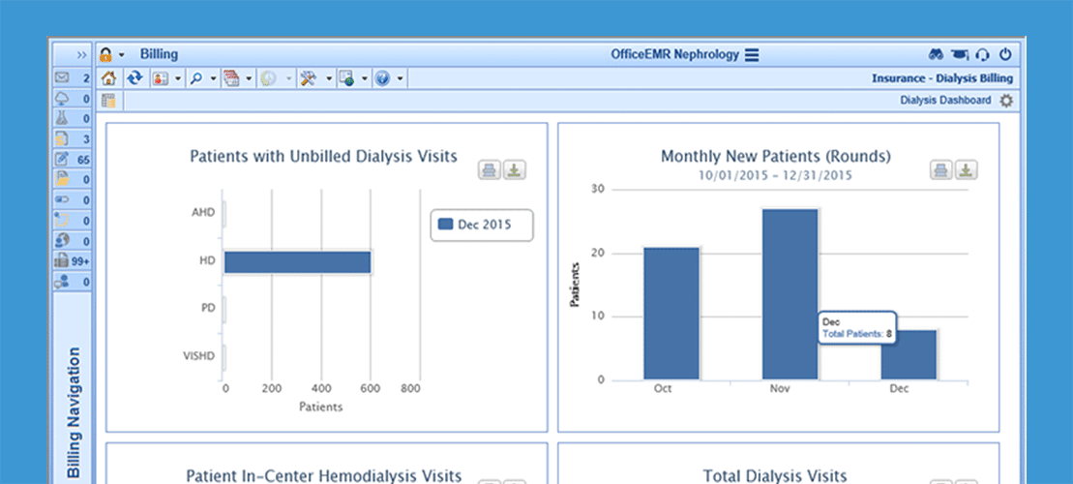
Task: Click the sticky note sidebar icon
Action: click(x=62, y=221)
